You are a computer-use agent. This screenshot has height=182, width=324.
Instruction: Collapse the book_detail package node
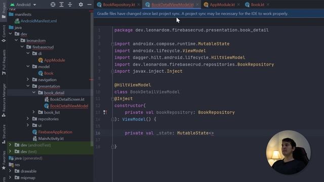coord(34,93)
